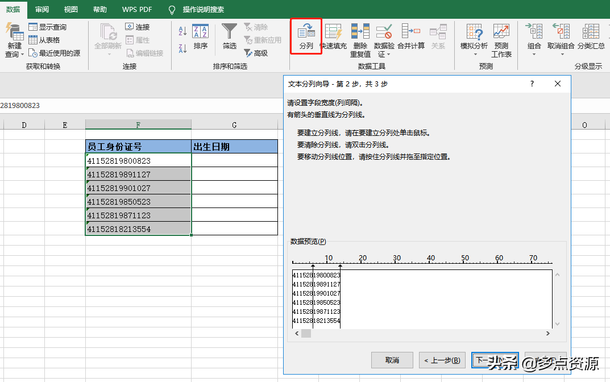Expand 全部刷新 dropdown arrow
Screen dimensions: 610x382
click(109, 54)
